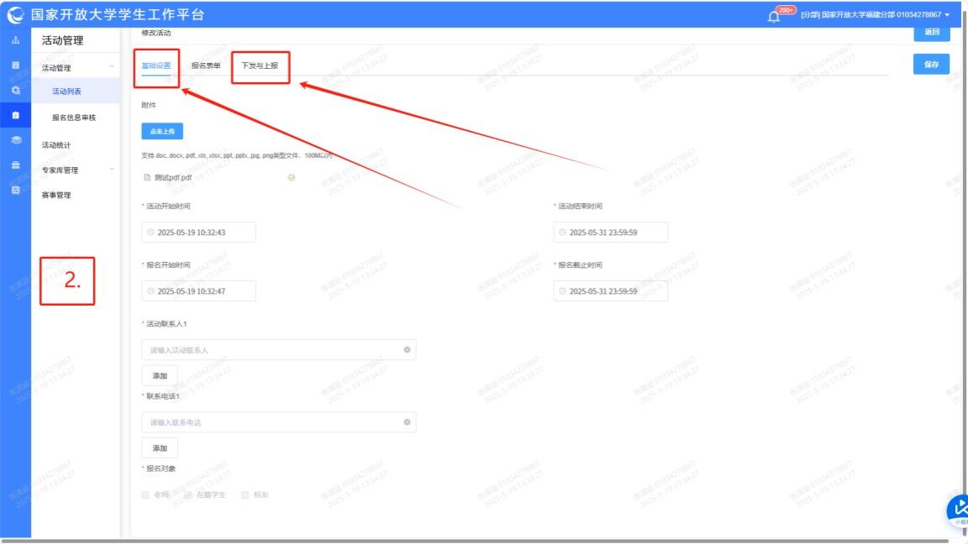Select the active clipboard icon in left rail
The height and width of the screenshot is (544, 968).
point(15,115)
